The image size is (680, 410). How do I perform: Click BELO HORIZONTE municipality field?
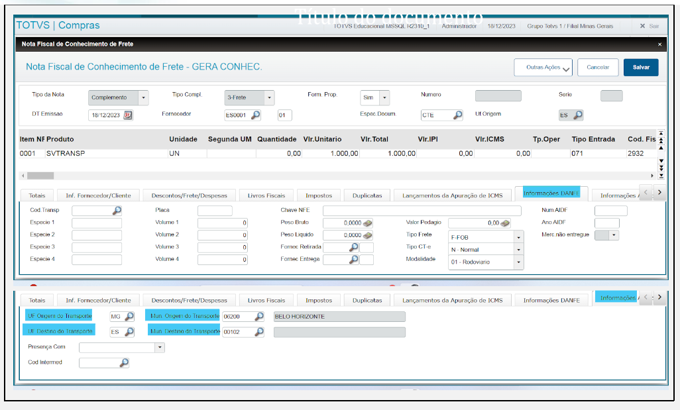tap(339, 317)
